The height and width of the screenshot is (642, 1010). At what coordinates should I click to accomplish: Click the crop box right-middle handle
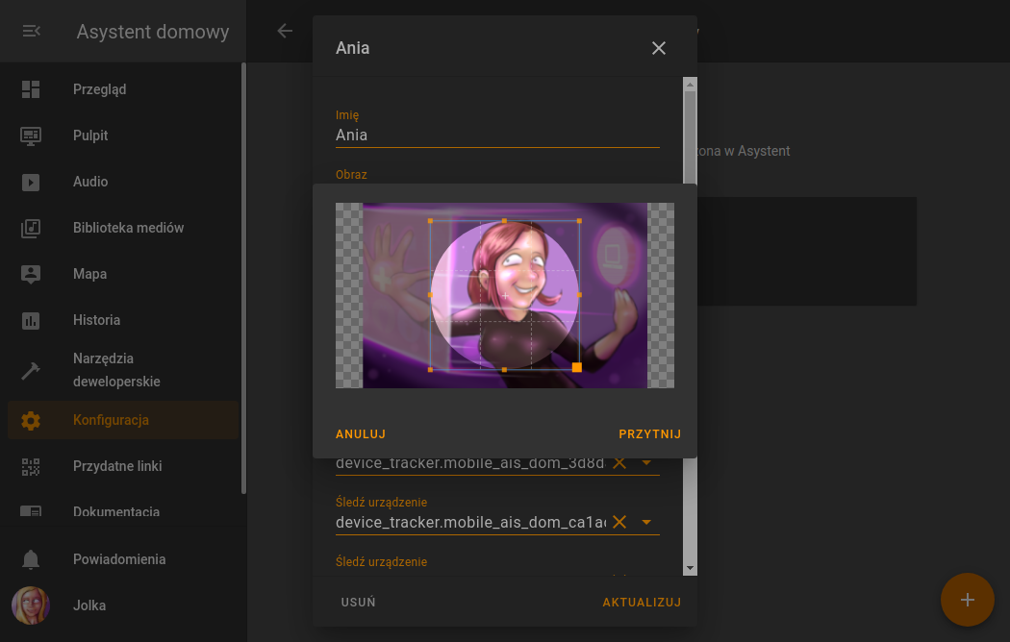(x=580, y=295)
